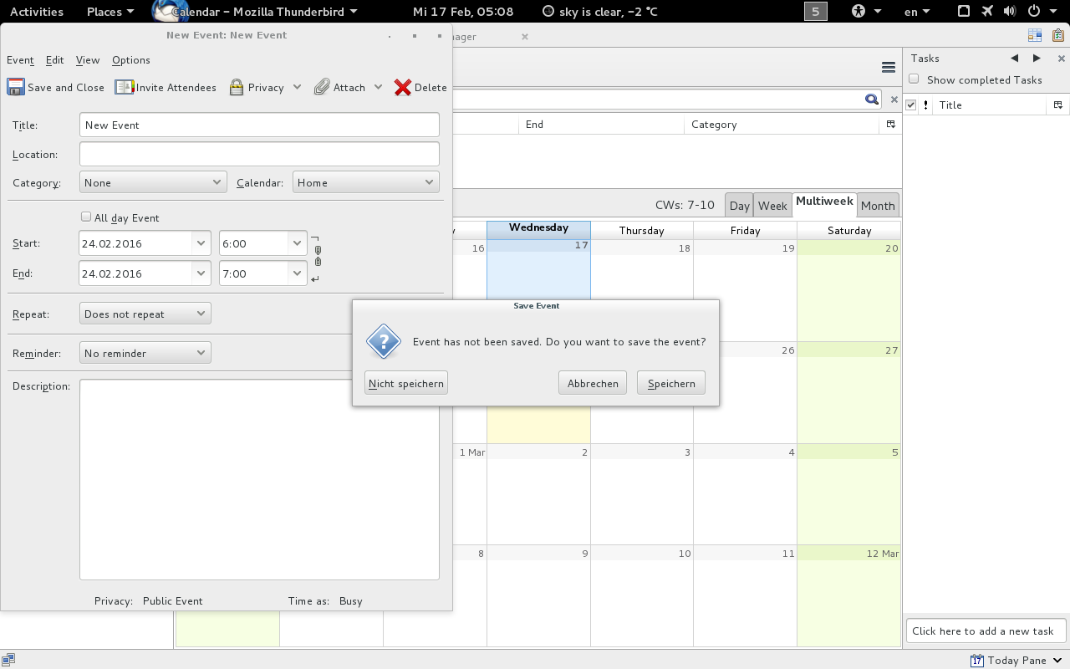The image size is (1070, 669).
Task: Open Invite Attendees from the toolbar
Action: 125,88
